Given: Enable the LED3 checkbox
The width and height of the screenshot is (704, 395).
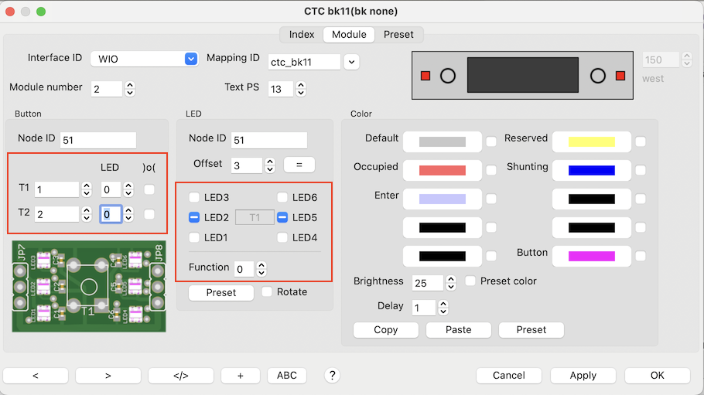Looking at the screenshot, I should (x=194, y=198).
